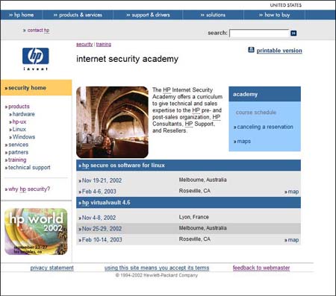Viewport: 336px width, 296px height.
Task: Select the how to buy tab
Action: pos(275,15)
